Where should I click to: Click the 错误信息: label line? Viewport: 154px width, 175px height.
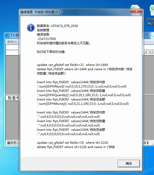coord(43,35)
